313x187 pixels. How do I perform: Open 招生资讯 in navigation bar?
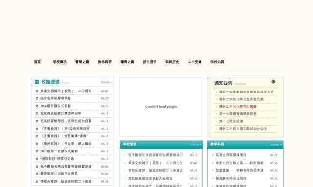click(x=150, y=62)
